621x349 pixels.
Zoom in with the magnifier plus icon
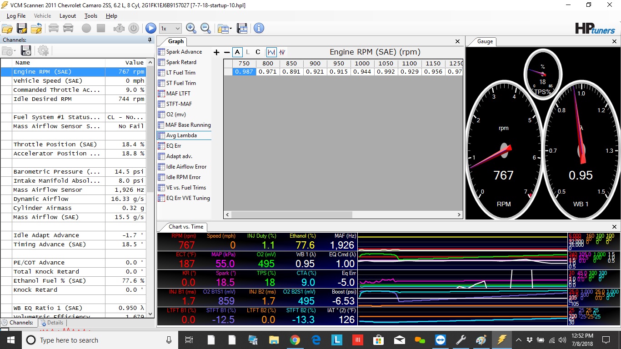191,28
